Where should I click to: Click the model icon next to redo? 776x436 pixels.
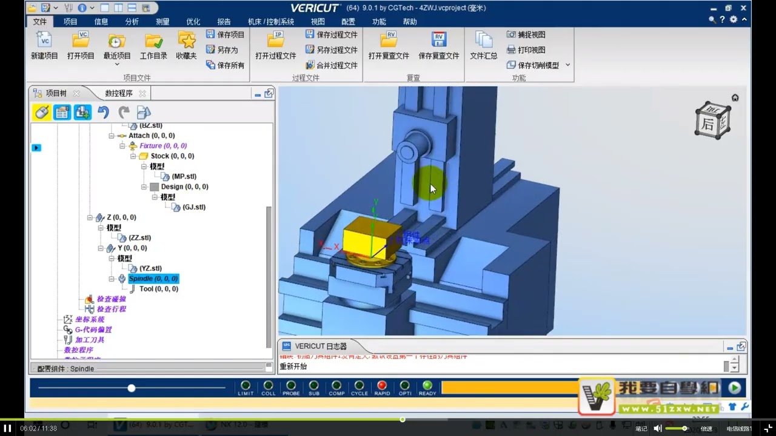pyautogui.click(x=144, y=112)
